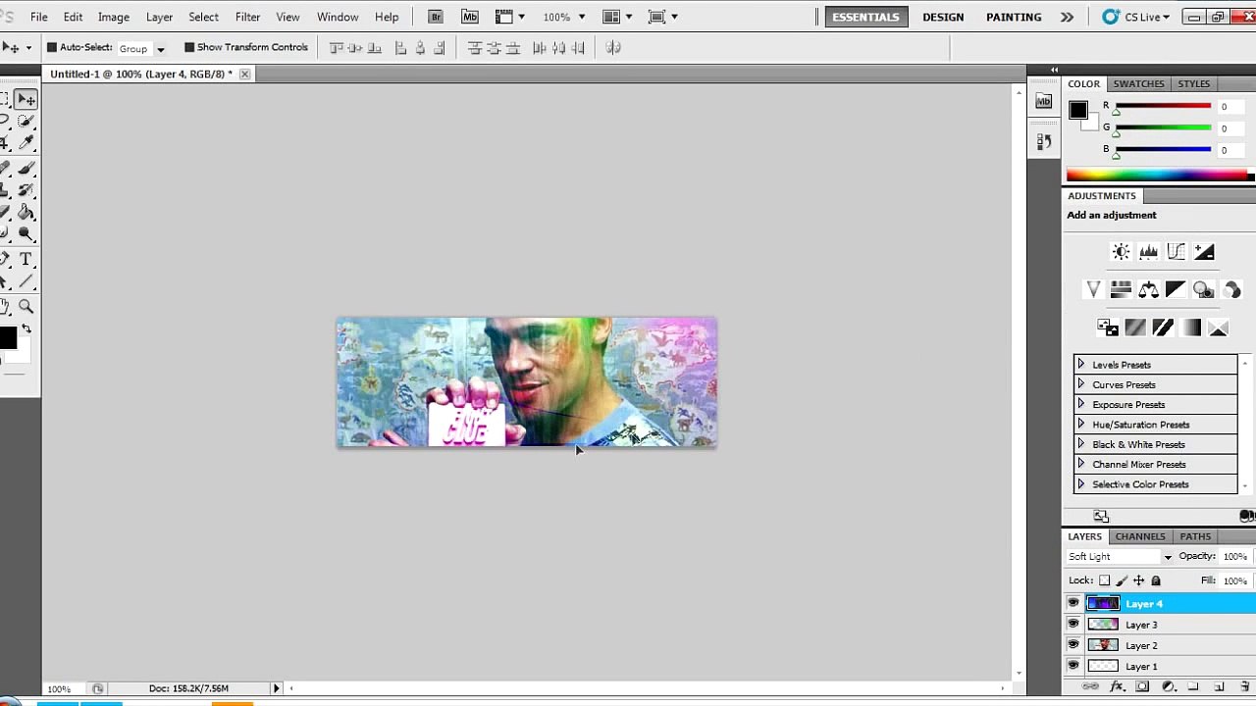Click the Red channel slider
1256x706 pixels.
(x=1163, y=107)
